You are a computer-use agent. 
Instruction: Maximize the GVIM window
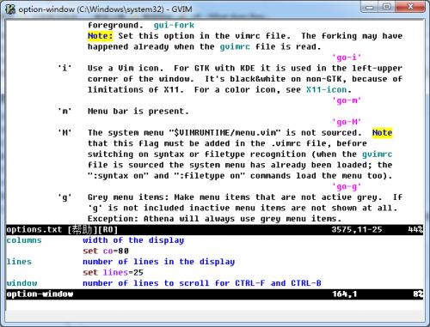point(387,7)
